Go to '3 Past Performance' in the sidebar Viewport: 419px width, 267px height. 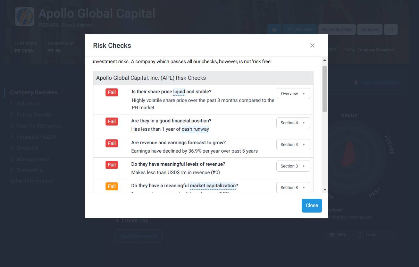click(x=35, y=126)
